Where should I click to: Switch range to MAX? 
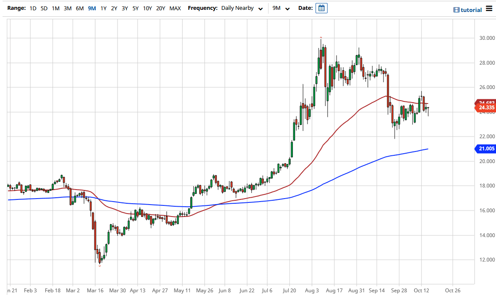tap(175, 8)
